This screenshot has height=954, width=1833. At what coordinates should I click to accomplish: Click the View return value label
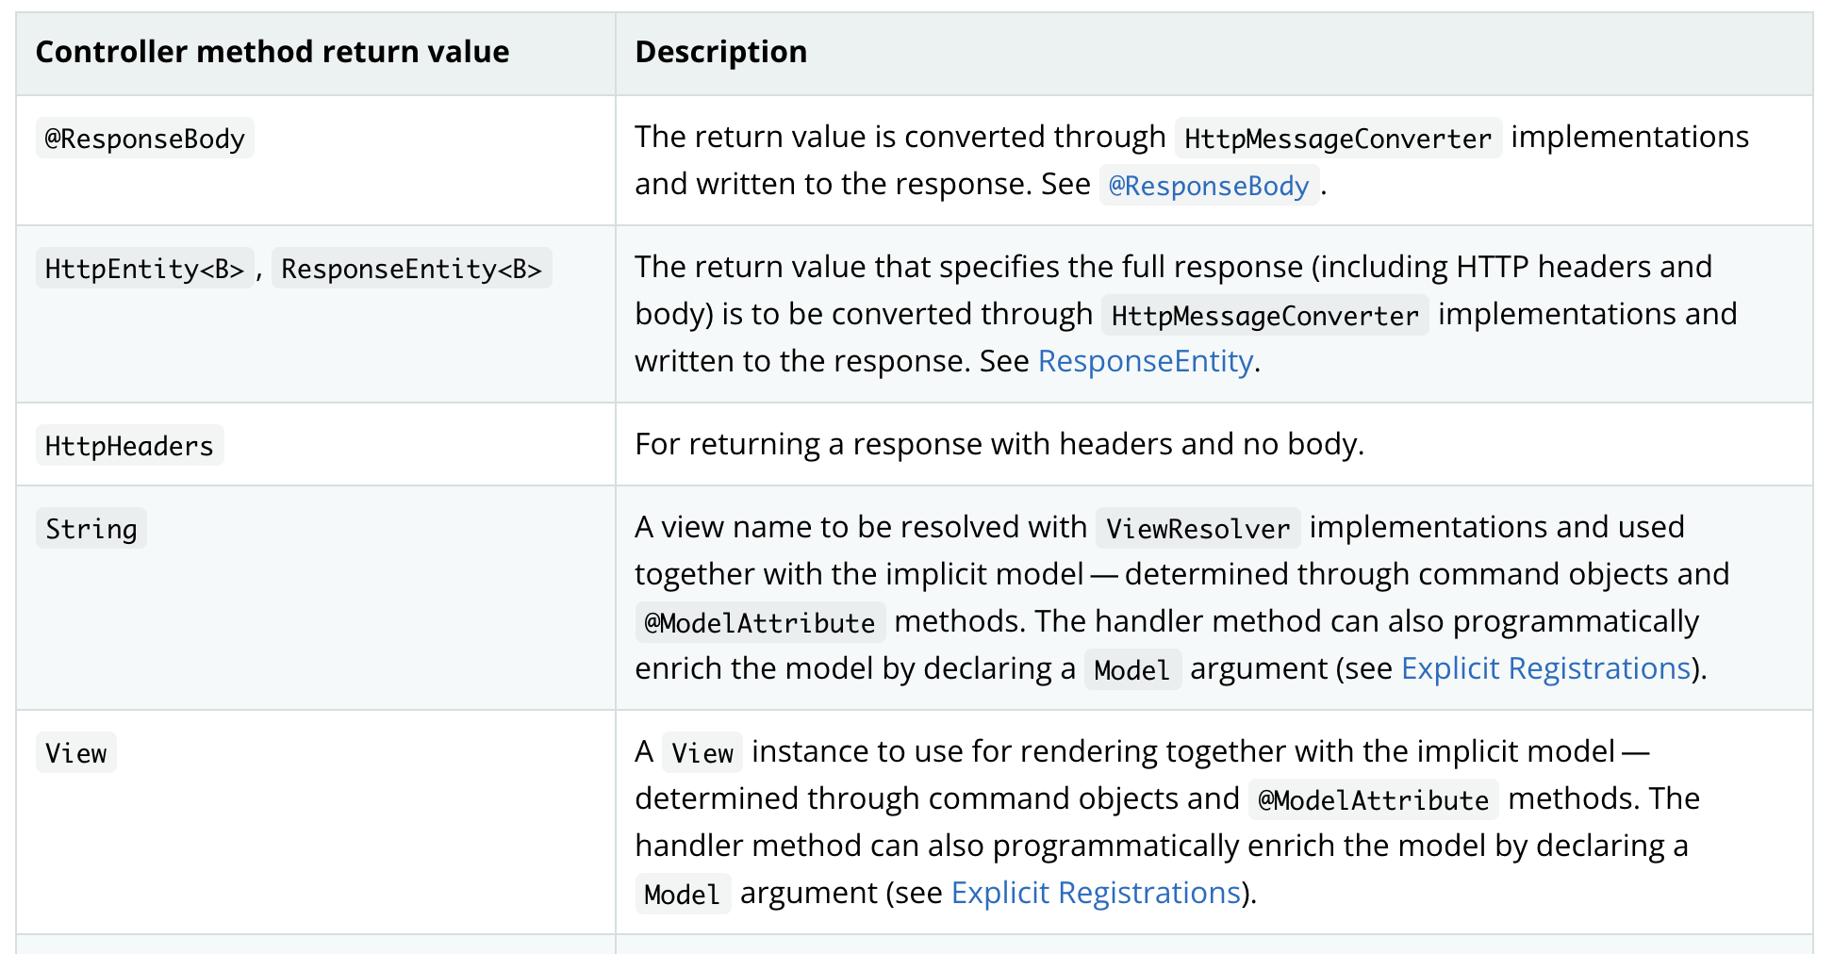[76, 753]
